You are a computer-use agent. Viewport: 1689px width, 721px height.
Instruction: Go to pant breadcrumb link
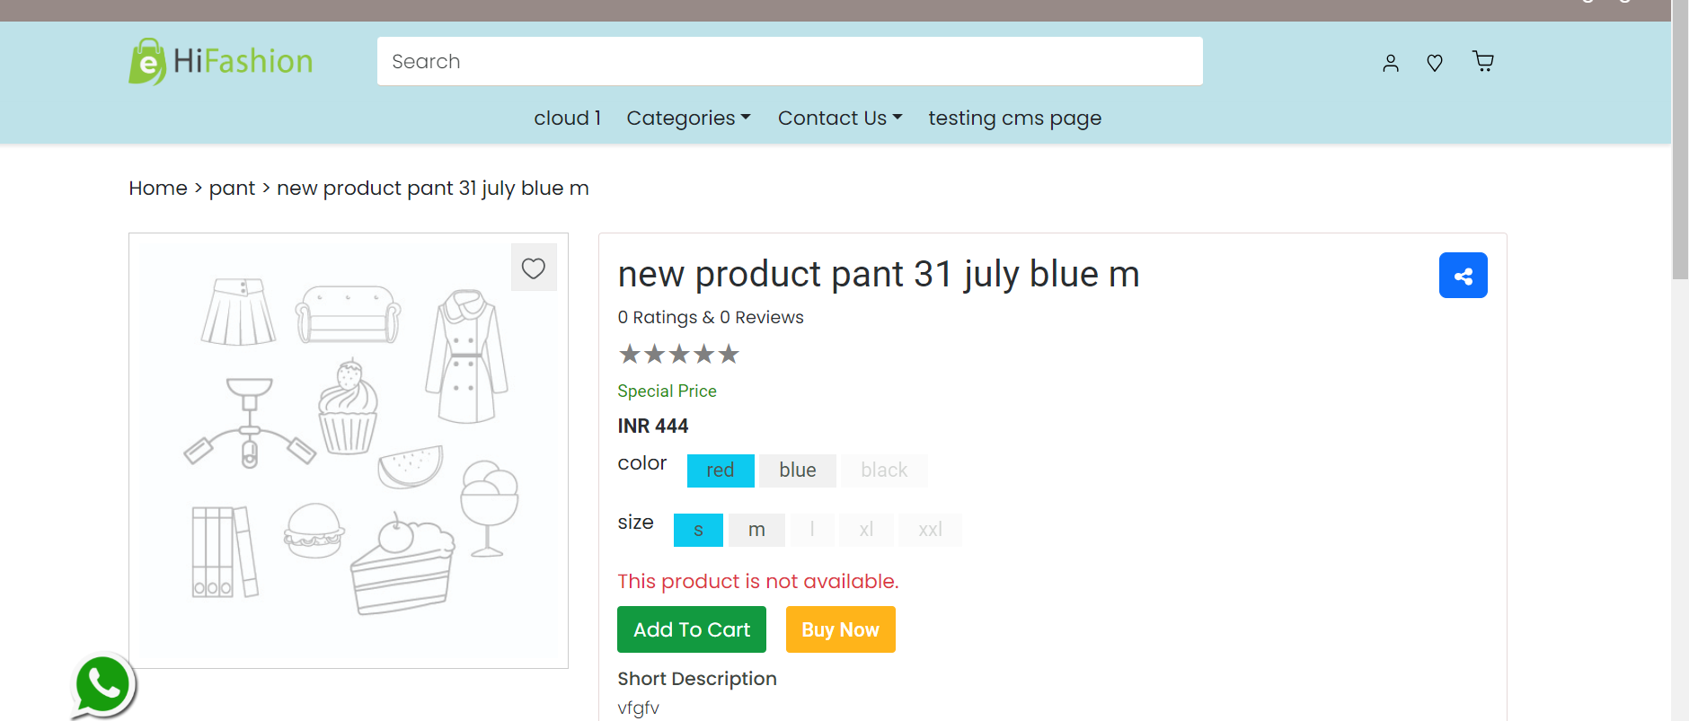tap(232, 188)
